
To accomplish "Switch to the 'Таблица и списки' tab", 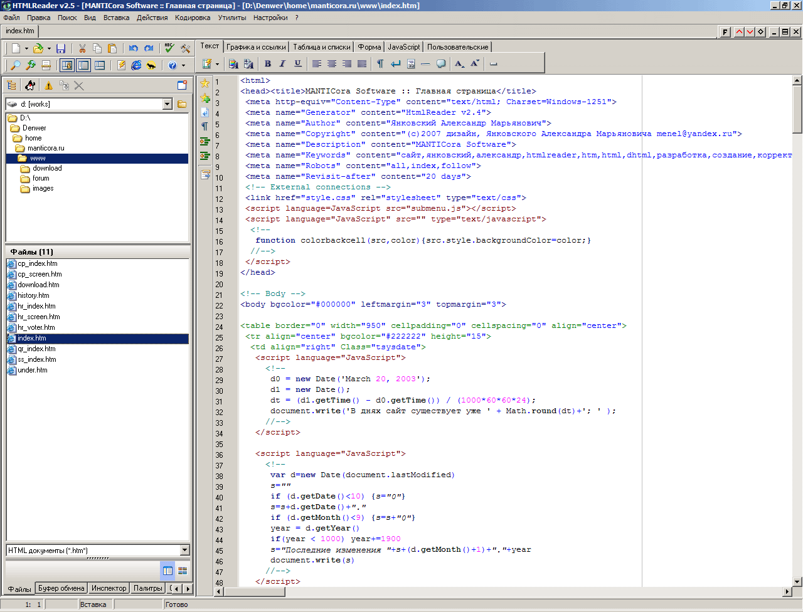I will click(x=322, y=47).
